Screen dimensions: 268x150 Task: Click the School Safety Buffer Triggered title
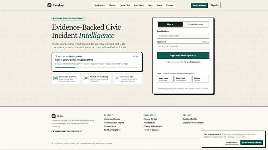[74, 60]
